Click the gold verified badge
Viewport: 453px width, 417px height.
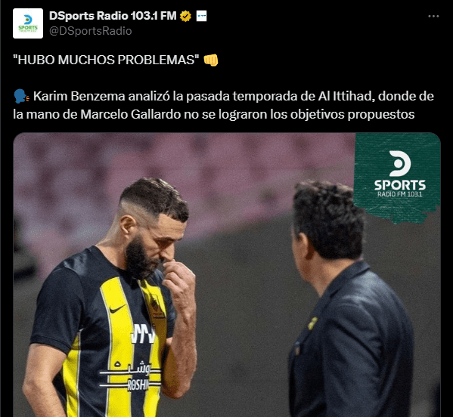click(x=185, y=16)
